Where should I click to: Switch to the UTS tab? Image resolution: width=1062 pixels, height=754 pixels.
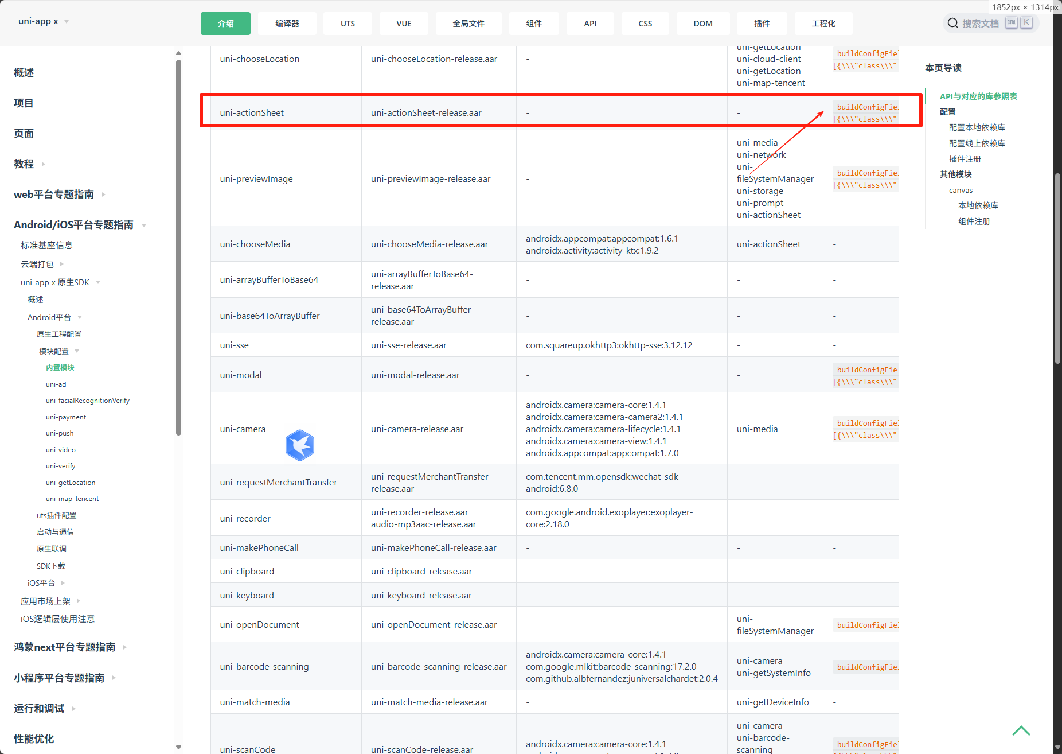click(x=348, y=24)
